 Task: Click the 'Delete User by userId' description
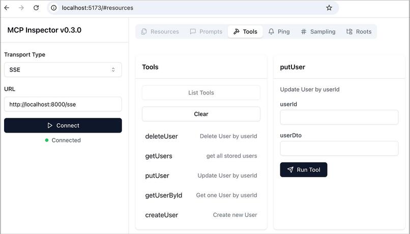[x=228, y=136]
